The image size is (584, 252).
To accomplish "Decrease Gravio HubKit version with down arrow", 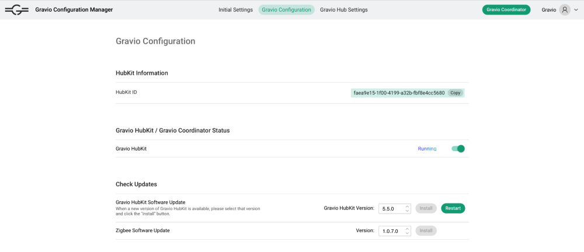I will point(407,211).
